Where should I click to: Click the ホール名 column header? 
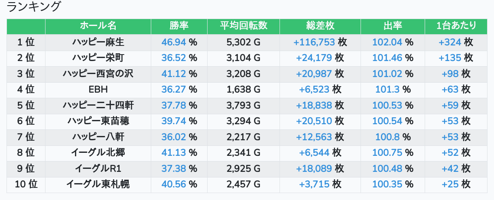click(x=98, y=26)
